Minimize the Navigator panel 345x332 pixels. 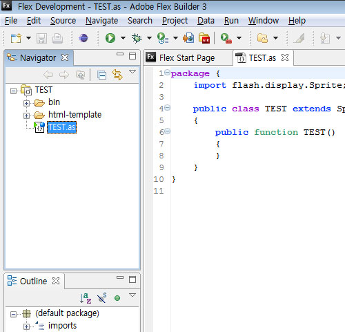[x=120, y=55]
